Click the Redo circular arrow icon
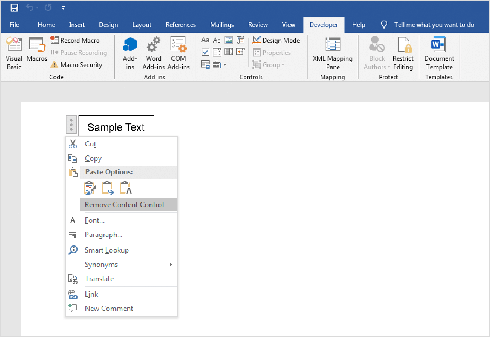 (48, 7)
